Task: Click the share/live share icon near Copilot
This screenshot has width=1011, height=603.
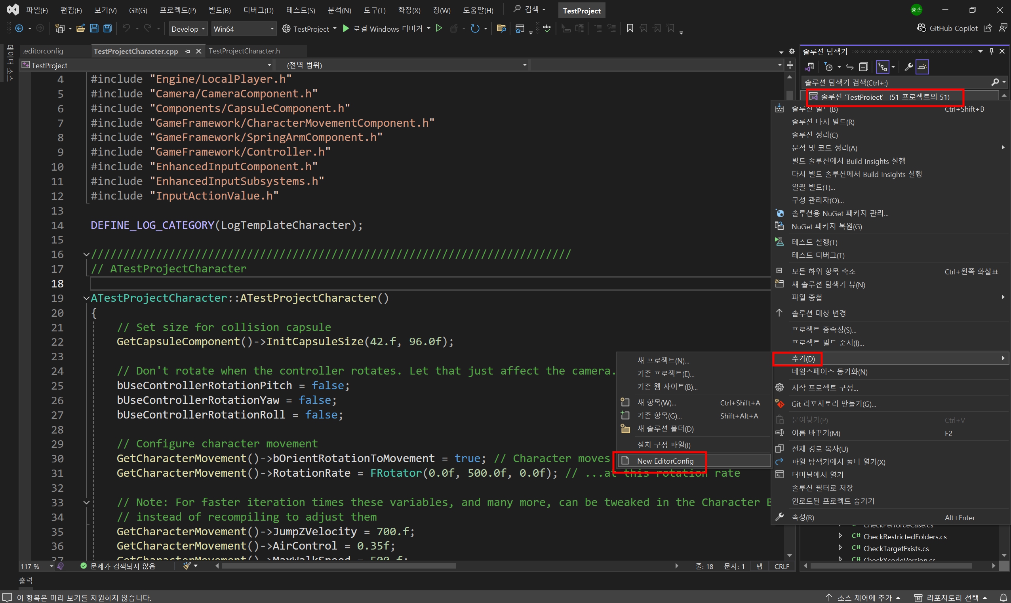Action: coord(988,28)
